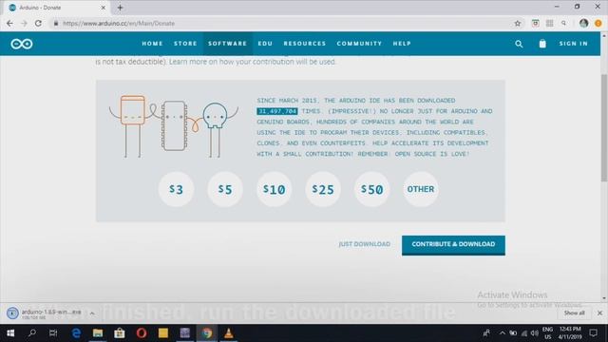Open Learn more about contribution use link
Viewport: 608px width, 342px height.
pyautogui.click(x=253, y=62)
